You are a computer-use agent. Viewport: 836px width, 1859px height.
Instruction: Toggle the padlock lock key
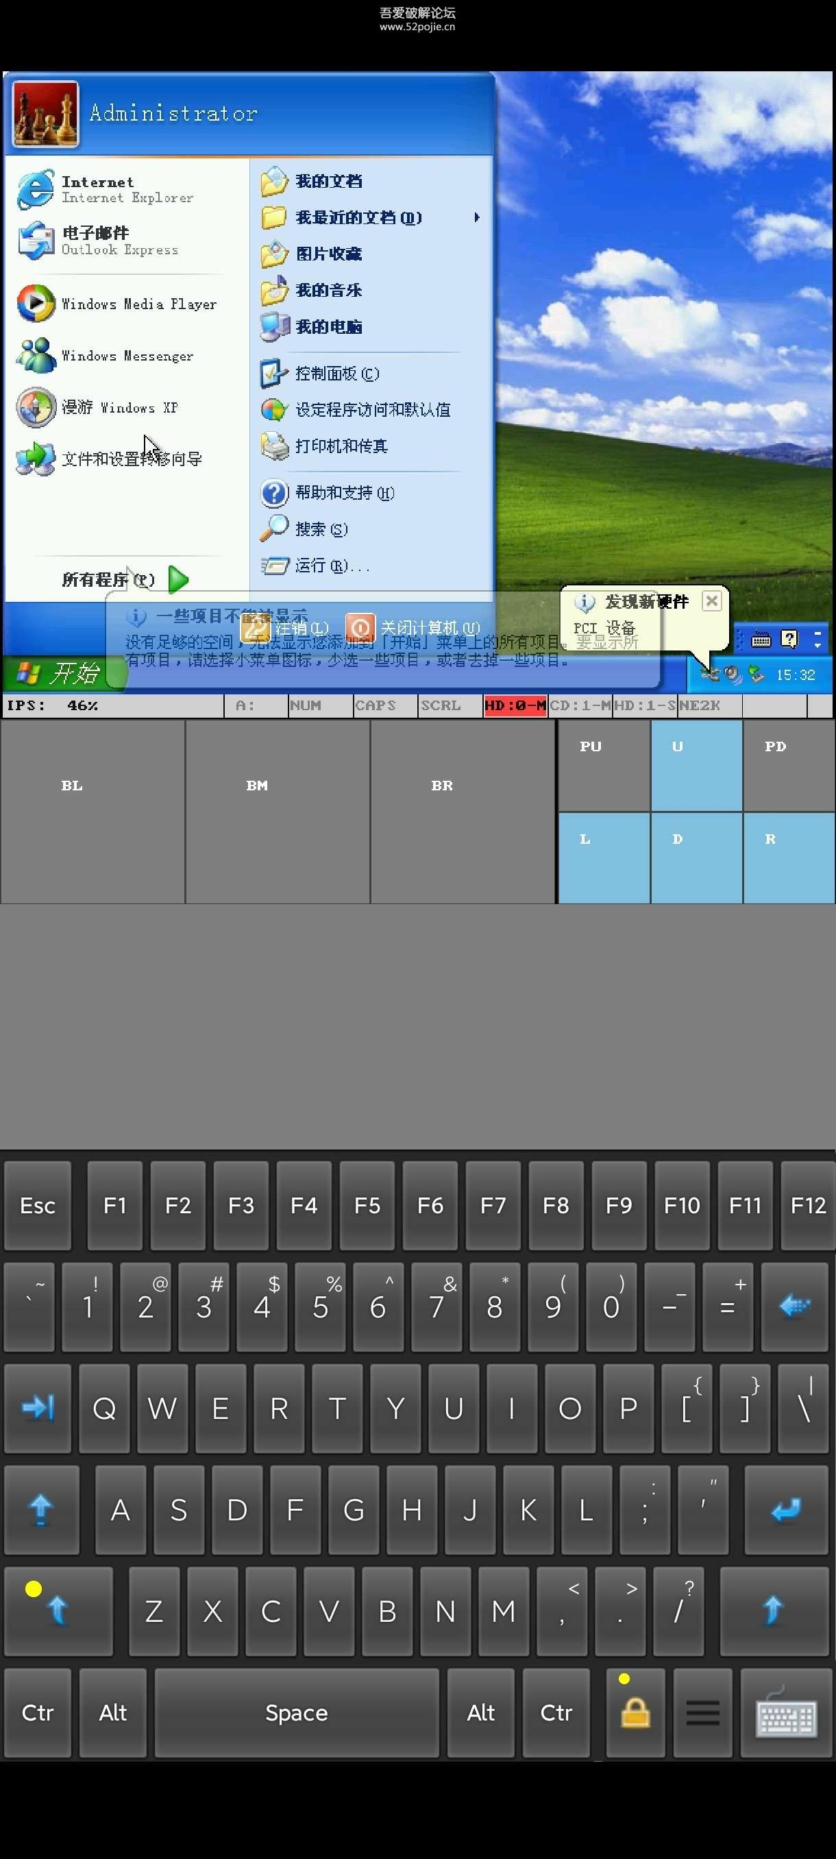[635, 1713]
